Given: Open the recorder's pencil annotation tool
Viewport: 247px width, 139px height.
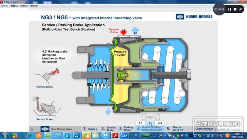Looking at the screenshot, I should pos(240,9).
